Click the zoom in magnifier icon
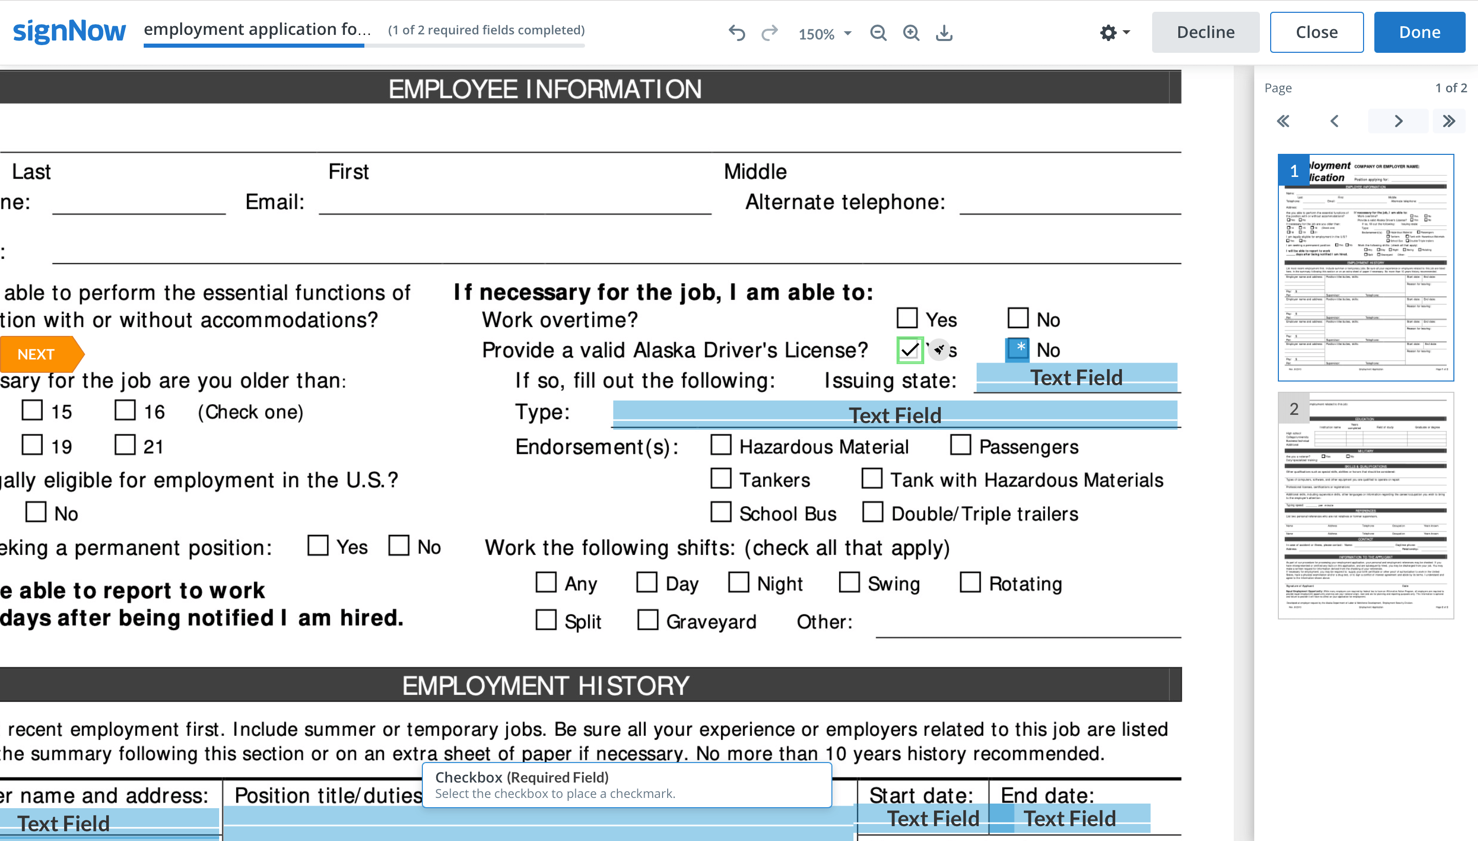Viewport: 1478px width, 841px height. pyautogui.click(x=911, y=33)
